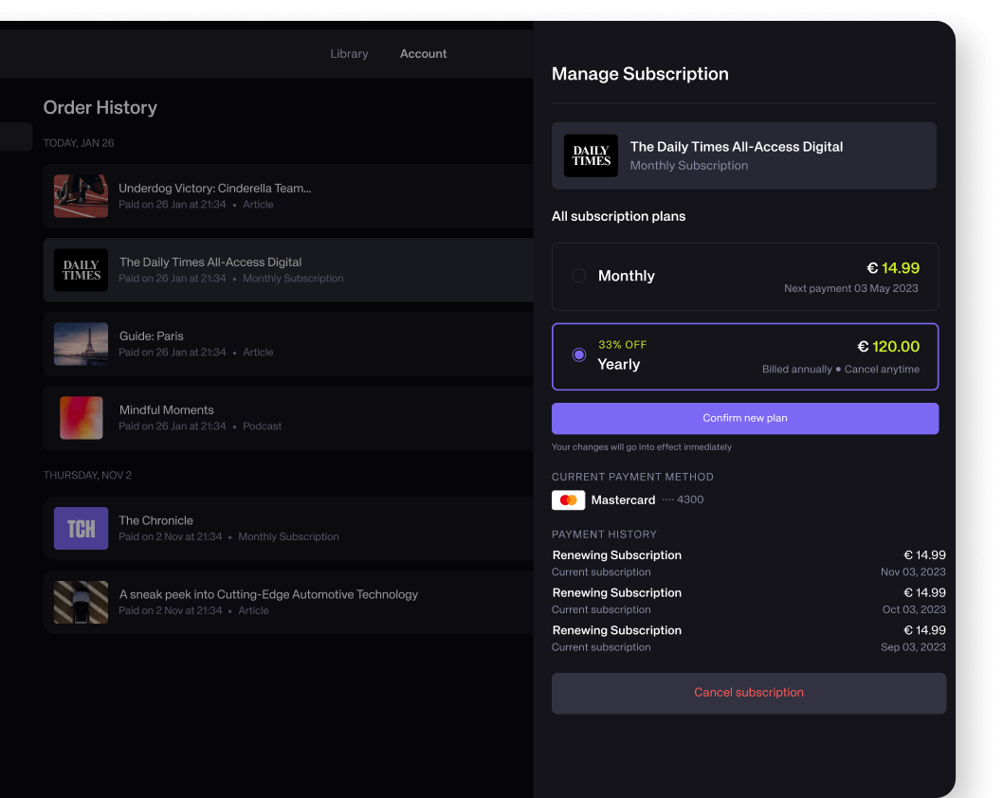Screen dimensions: 1003x798
Task: Select the Yearly plan radio button
Action: [x=578, y=354]
